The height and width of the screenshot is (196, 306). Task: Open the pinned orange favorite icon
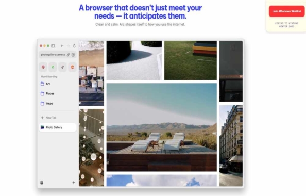point(72,67)
